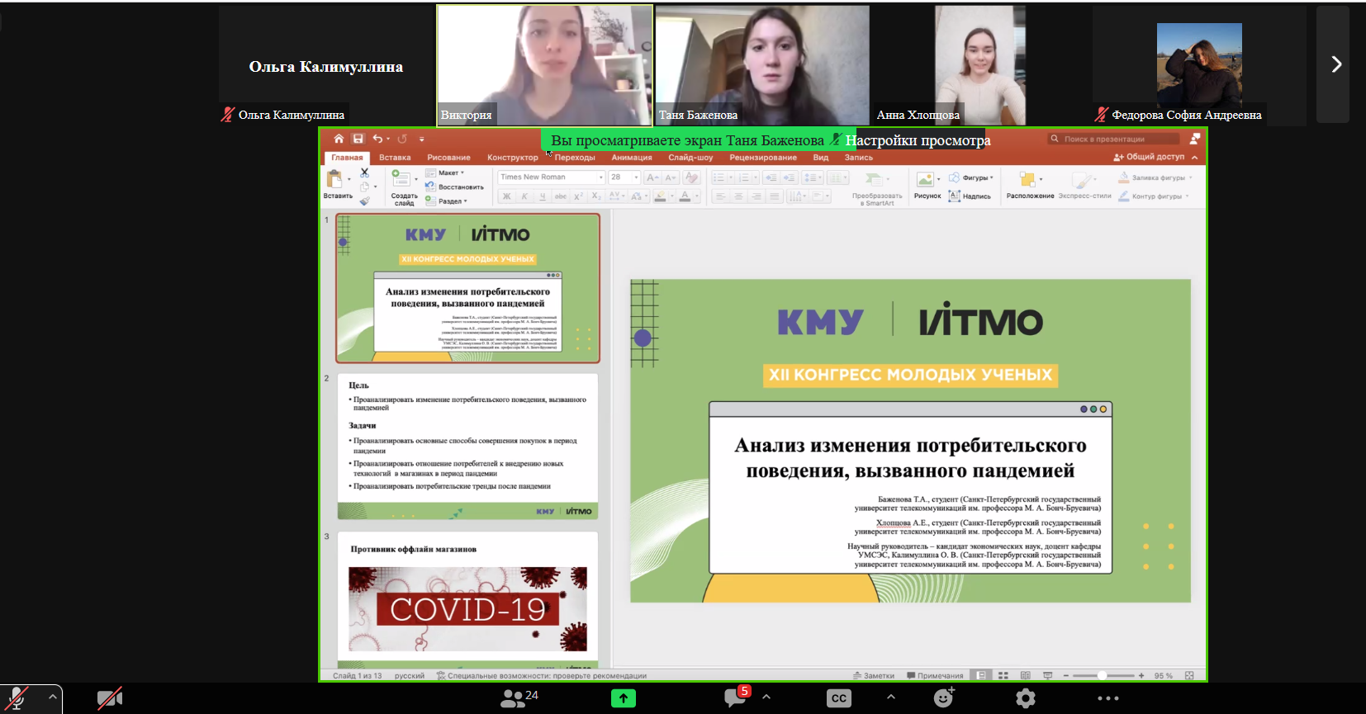Turn on the camera video

(x=109, y=698)
